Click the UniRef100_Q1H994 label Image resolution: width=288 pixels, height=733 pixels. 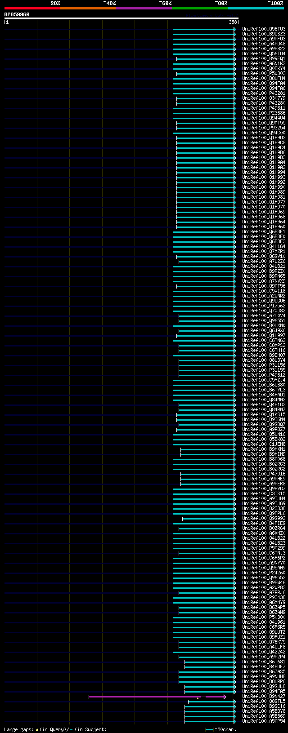[264, 172]
